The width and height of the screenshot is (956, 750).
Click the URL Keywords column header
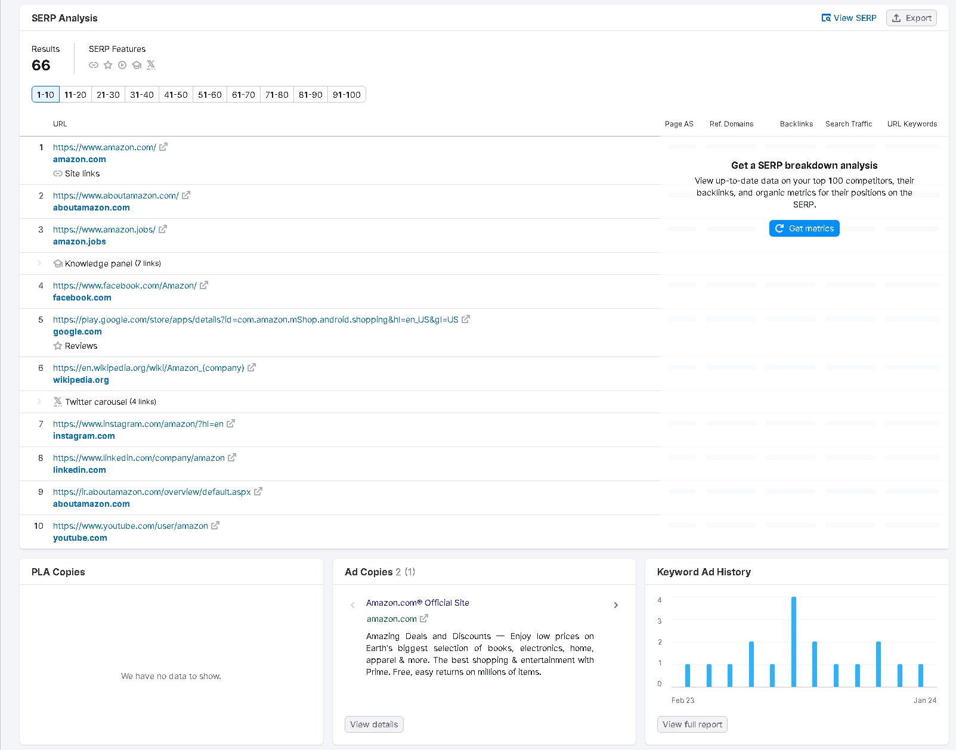912,124
